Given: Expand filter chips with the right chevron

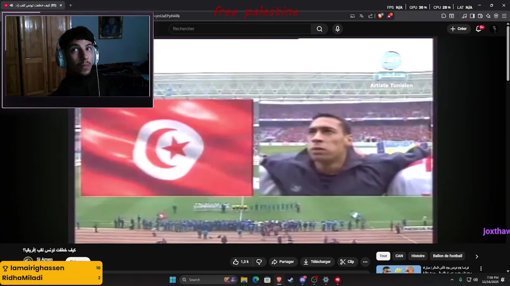Looking at the screenshot, I should coord(477,256).
